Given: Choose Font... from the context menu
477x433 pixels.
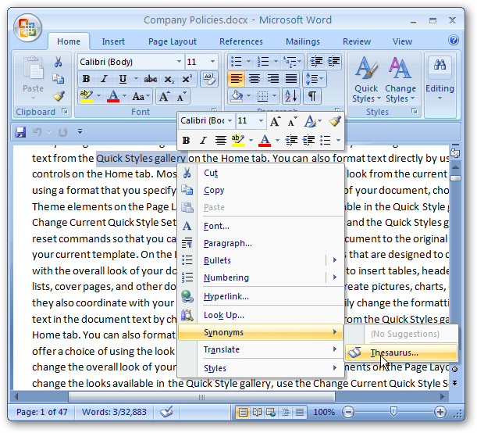Looking at the screenshot, I should [261, 226].
